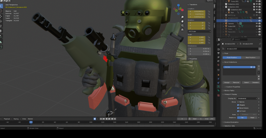This screenshot has height=138, width=266.
Task: Click the Deselect button for bone collections
Action: click(x=256, y=82)
